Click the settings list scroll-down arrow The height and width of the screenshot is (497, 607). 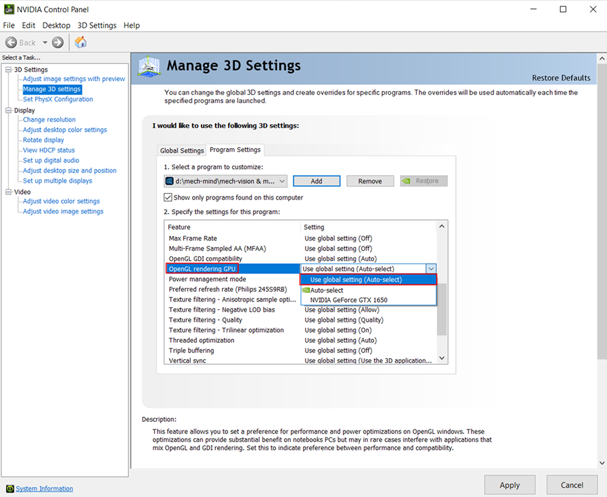[442, 358]
